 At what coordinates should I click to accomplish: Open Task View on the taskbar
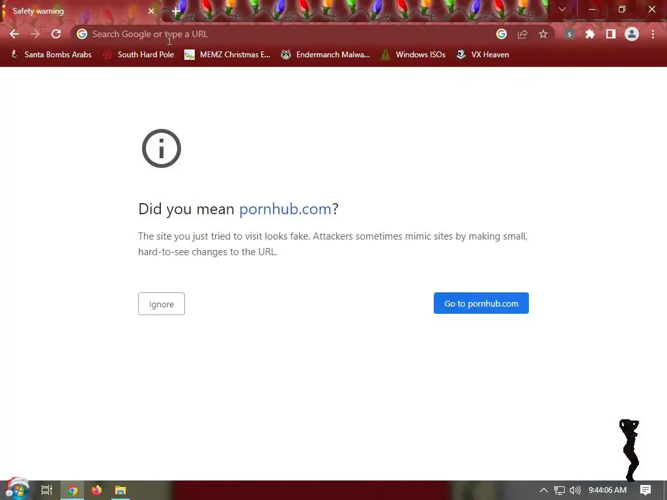[47, 490]
